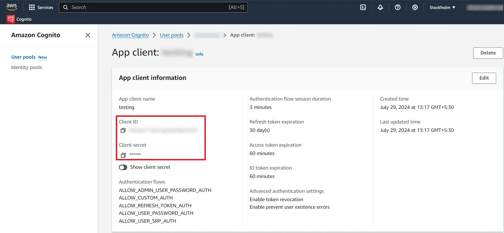Open the Stockholm region dropdown
This screenshot has height=233, width=504.
click(442, 8)
